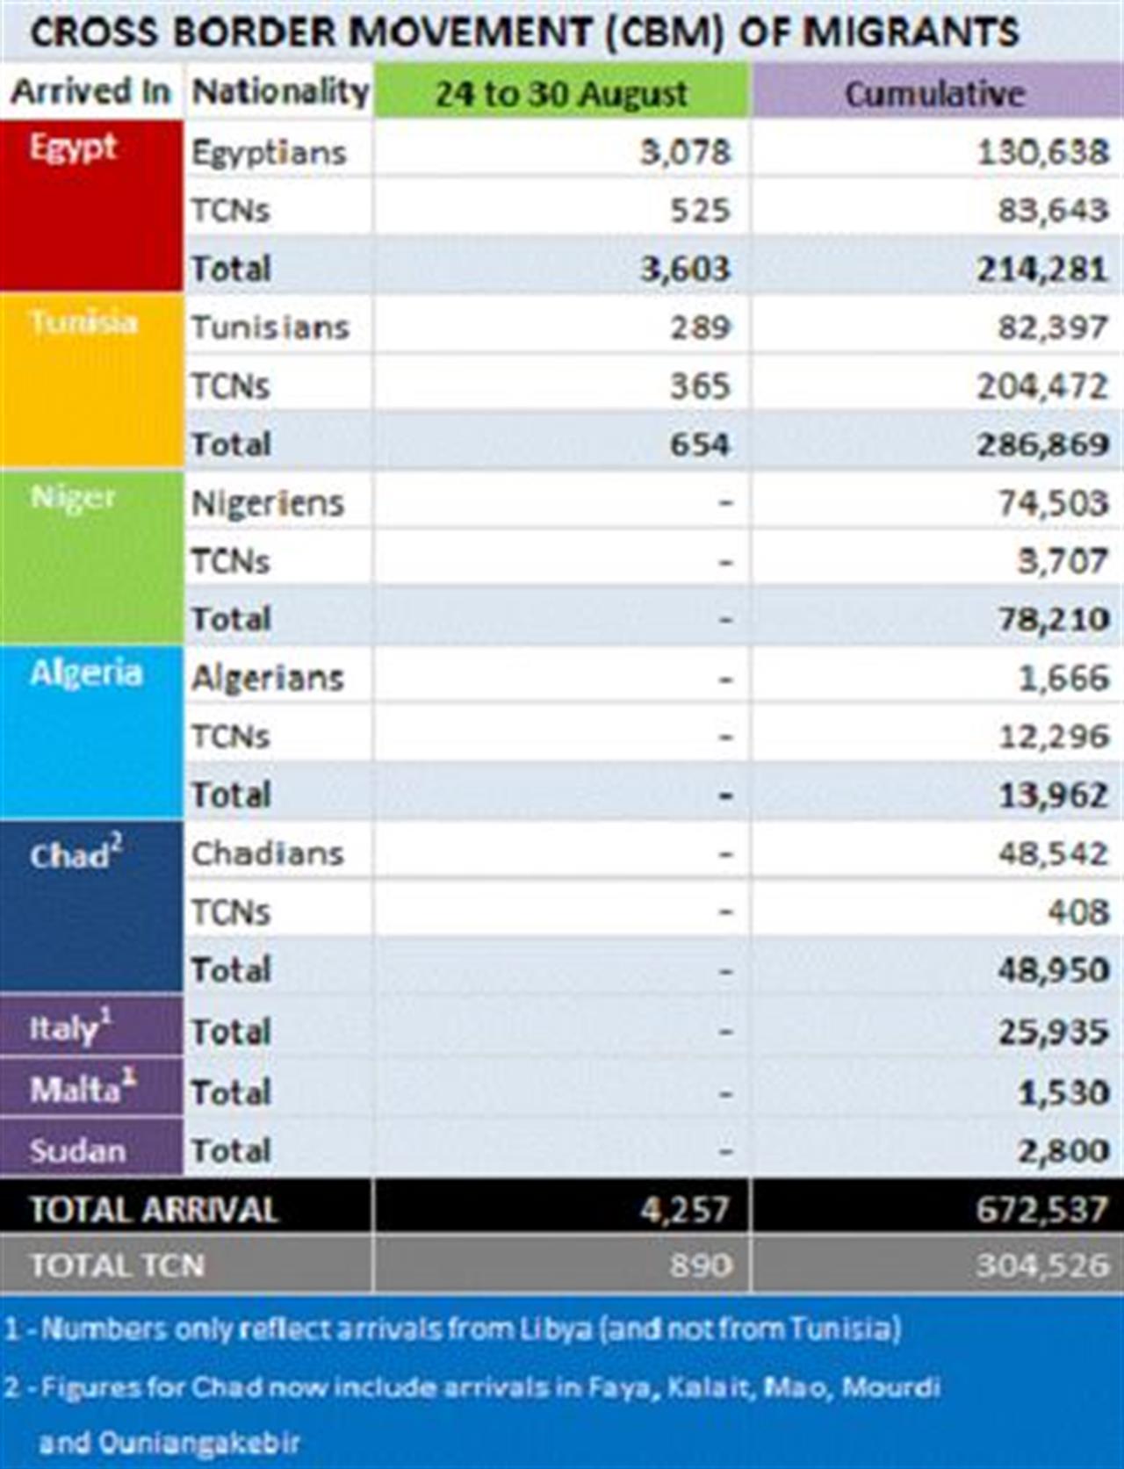Click the Malta row label

tap(91, 1087)
